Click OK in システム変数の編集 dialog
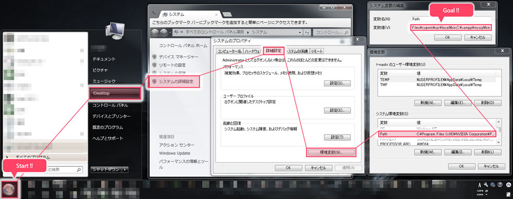Viewport: 513px width, 199px height. tap(447, 37)
